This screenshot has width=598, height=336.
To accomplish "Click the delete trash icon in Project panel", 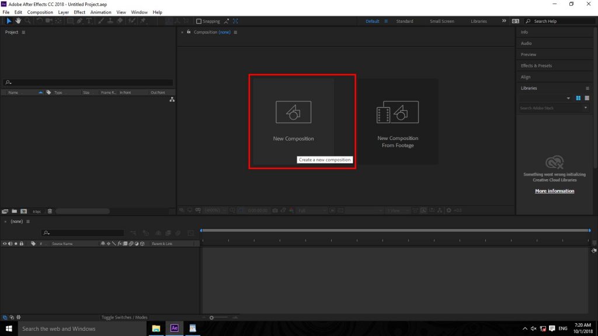I will pos(50,211).
